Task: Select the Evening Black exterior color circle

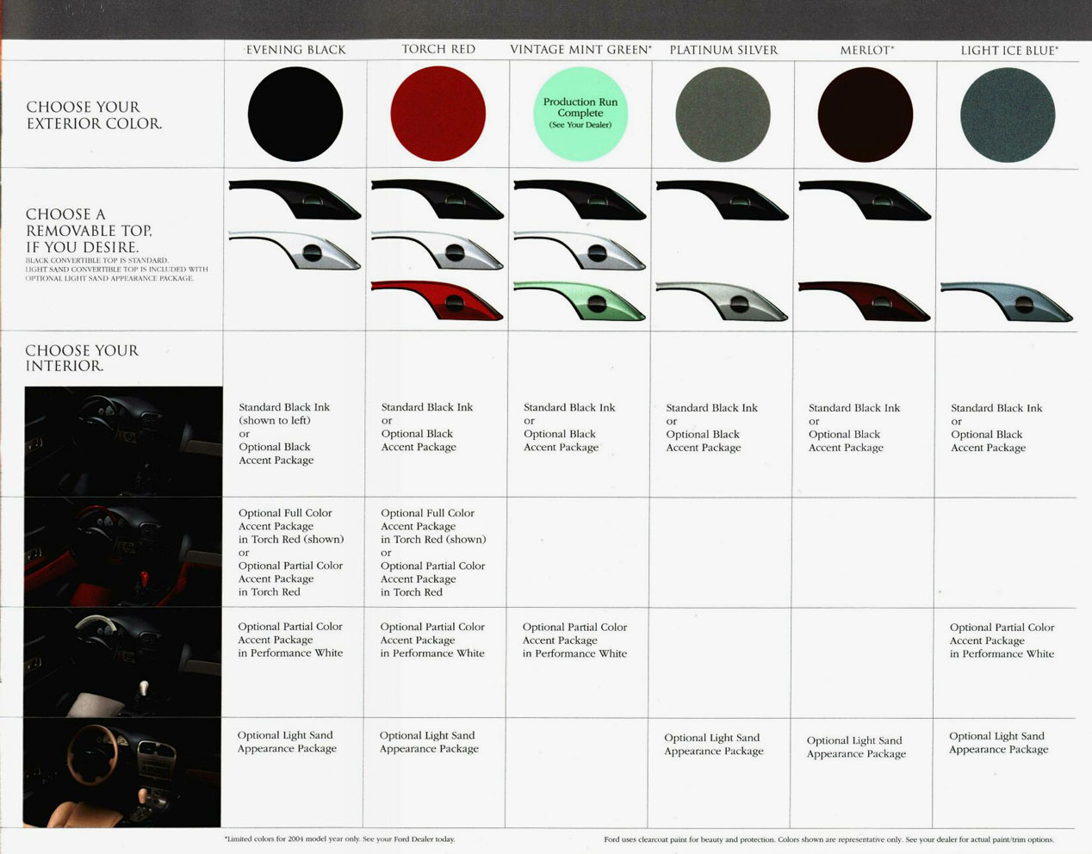Action: [295, 114]
